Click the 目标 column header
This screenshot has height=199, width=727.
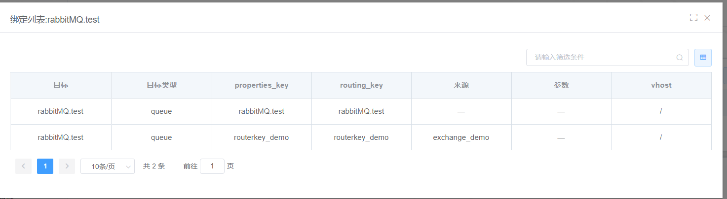coord(61,85)
